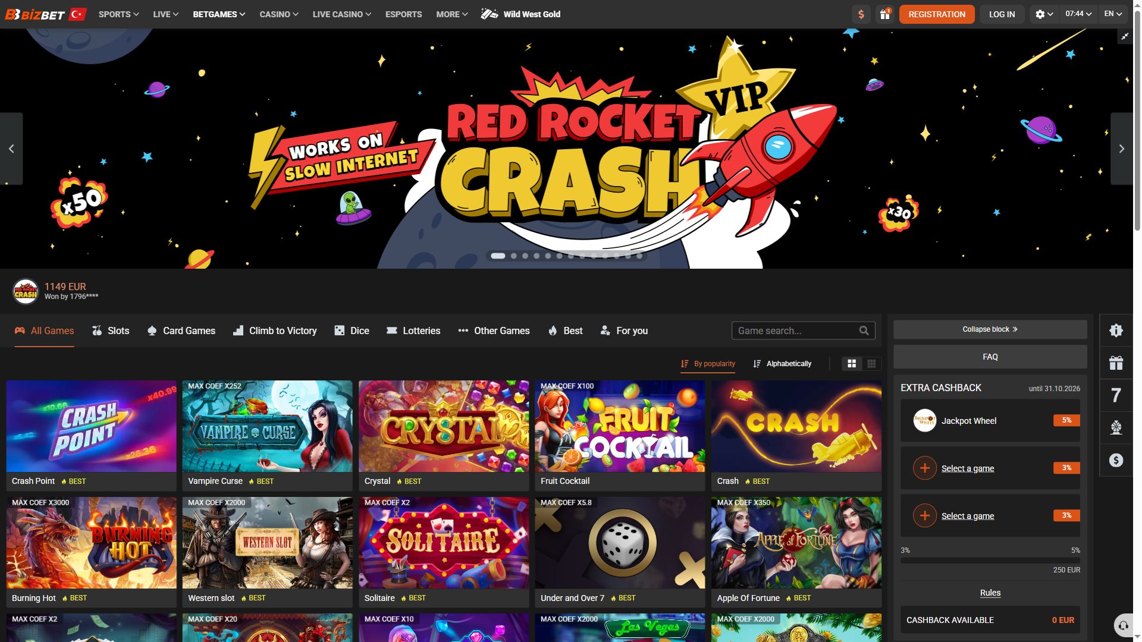
Task: Open the dollar coin icon in sidebar
Action: (x=1116, y=460)
